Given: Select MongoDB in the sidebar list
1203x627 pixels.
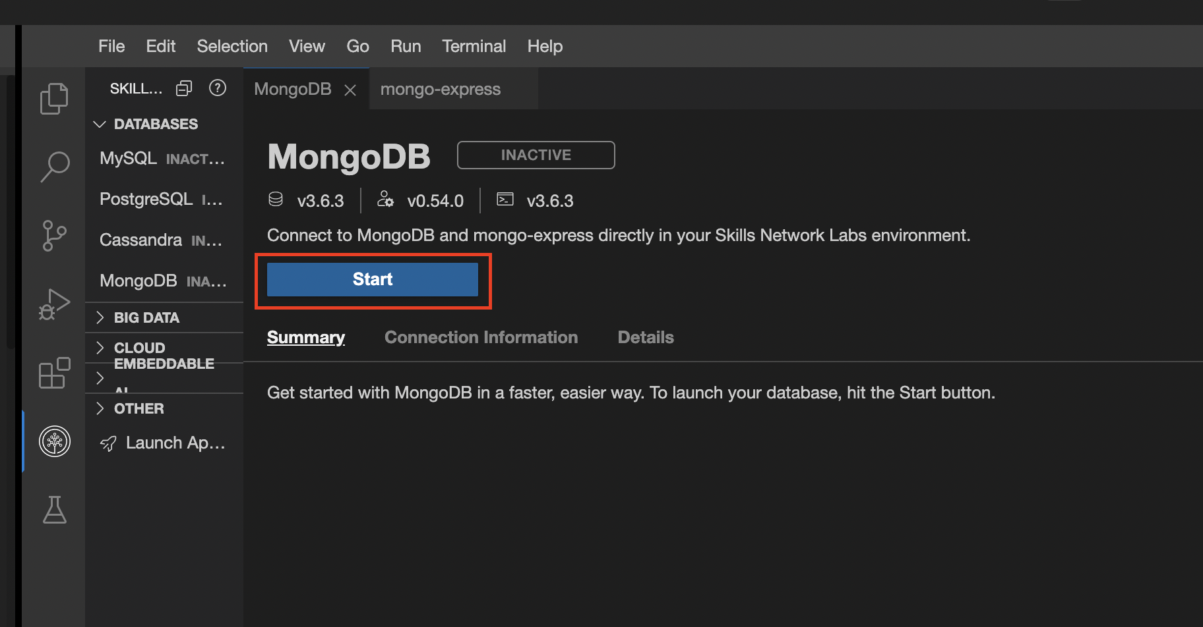Looking at the screenshot, I should tap(164, 281).
